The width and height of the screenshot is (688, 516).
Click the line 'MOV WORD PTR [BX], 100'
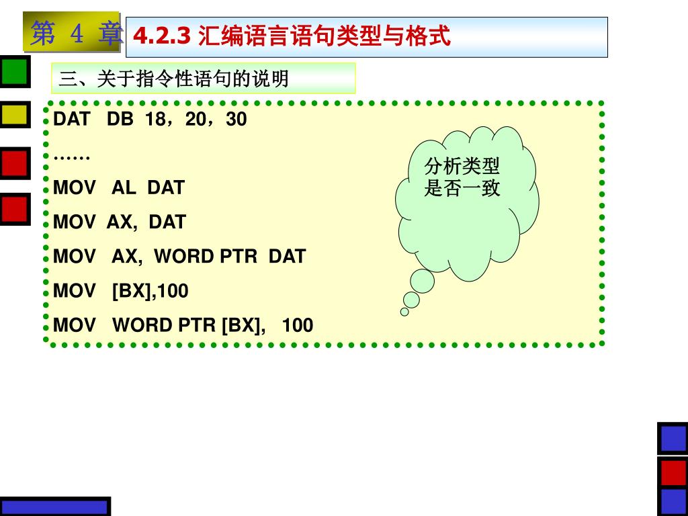point(183,325)
